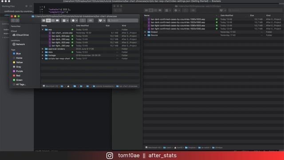The image size is (284, 160).
Task: Click the back/forward arrows in front Finder
Action: [15, 20]
